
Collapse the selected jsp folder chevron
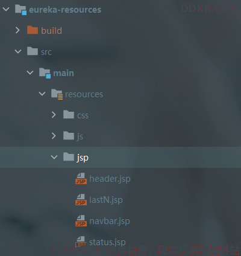(54, 157)
